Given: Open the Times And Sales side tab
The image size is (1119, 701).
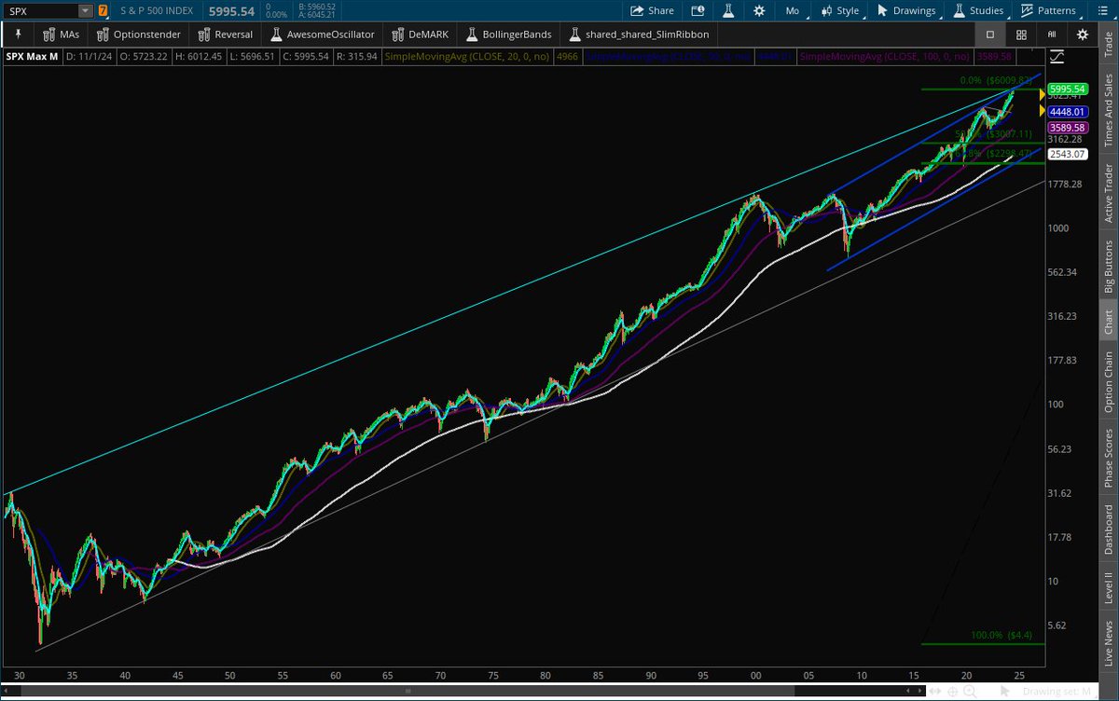Looking at the screenshot, I should 1108,109.
